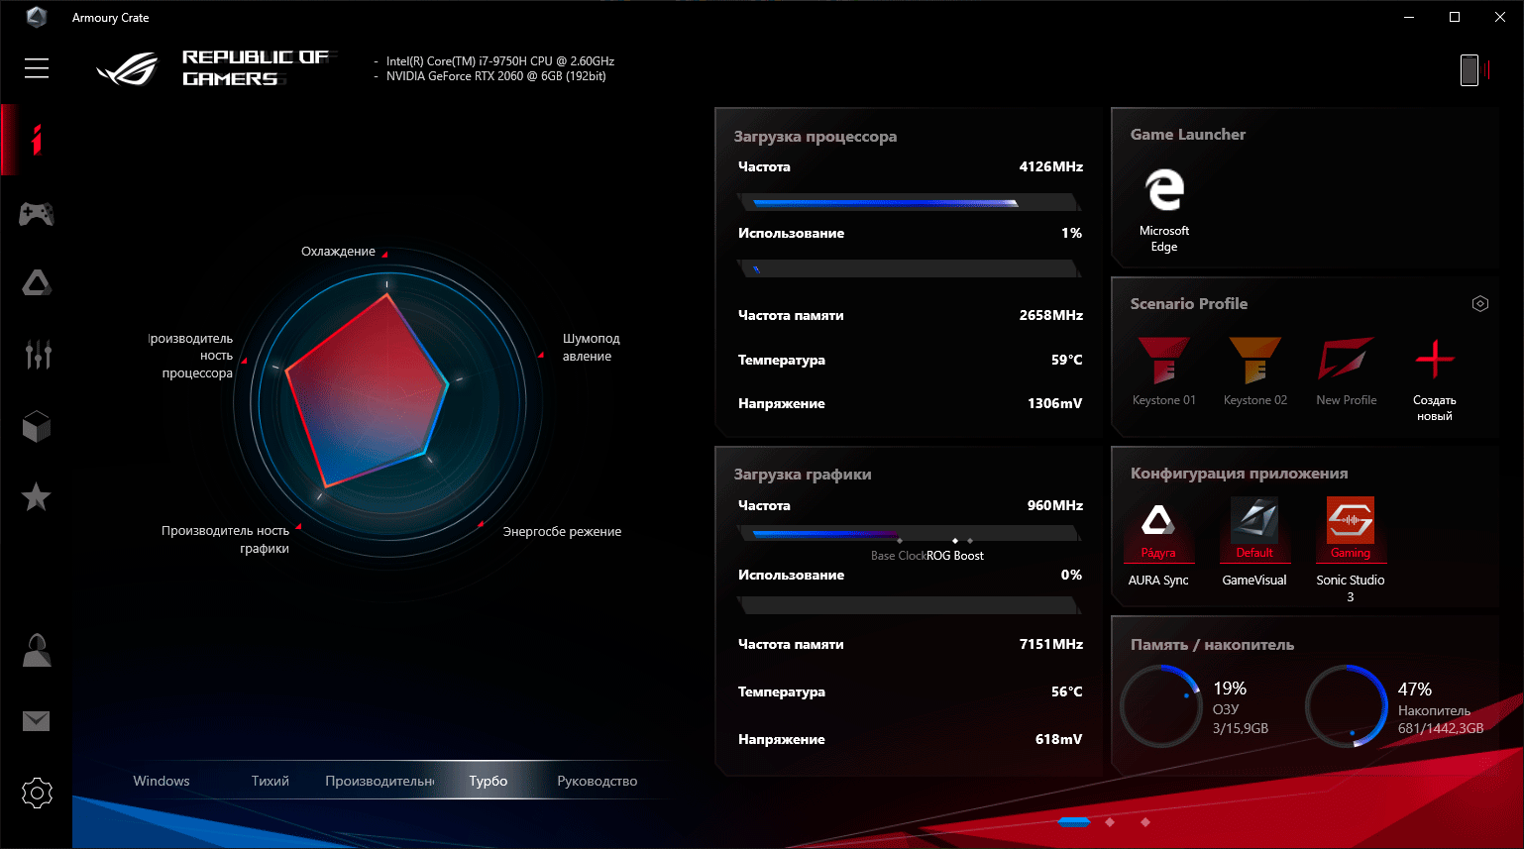Screen dimensions: 1524x849
Task: Click the Память / накопитель panel title
Action: [x=1212, y=645]
